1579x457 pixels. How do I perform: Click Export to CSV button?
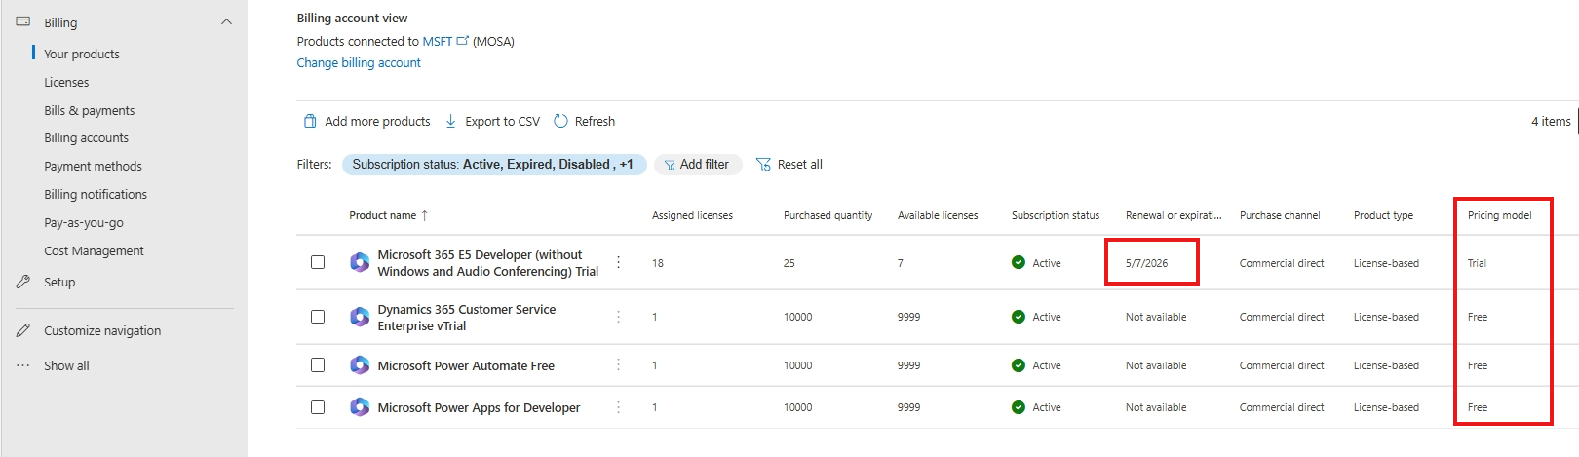[x=492, y=121]
